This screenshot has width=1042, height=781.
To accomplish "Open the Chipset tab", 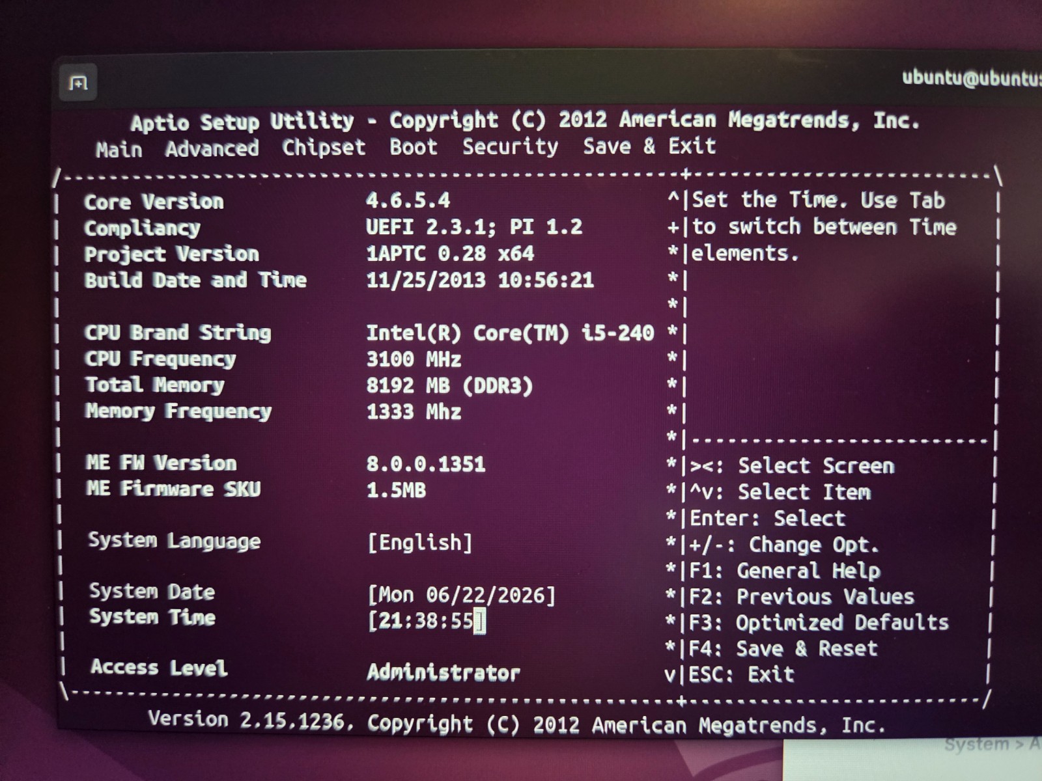I will pos(324,148).
